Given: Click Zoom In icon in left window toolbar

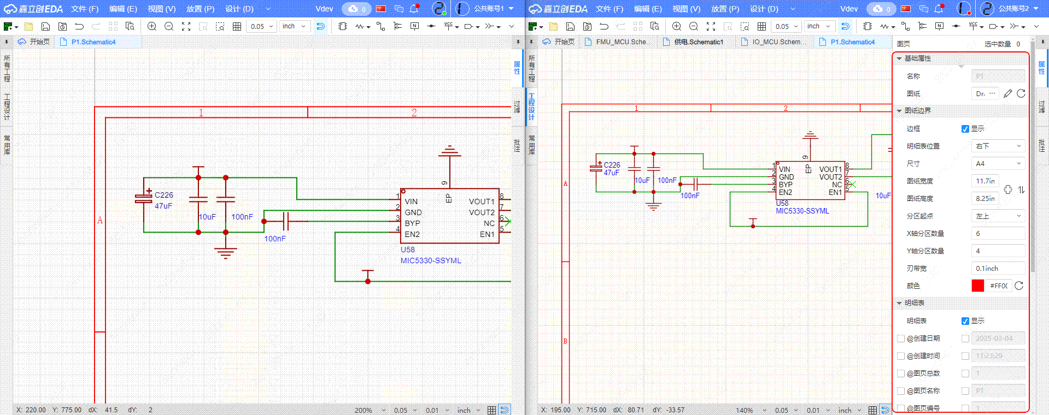Looking at the screenshot, I should (x=152, y=26).
